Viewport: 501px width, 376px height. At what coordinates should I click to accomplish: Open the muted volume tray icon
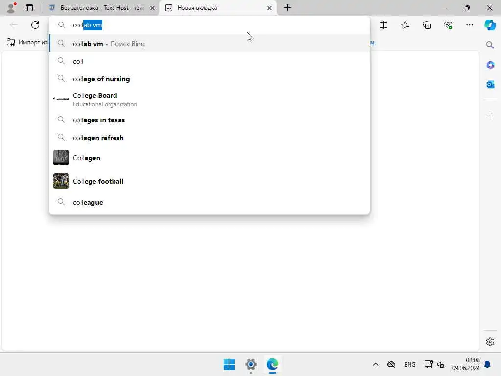pos(441,364)
